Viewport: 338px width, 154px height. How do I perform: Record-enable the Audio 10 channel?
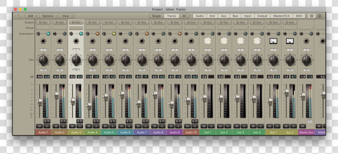[197, 121]
